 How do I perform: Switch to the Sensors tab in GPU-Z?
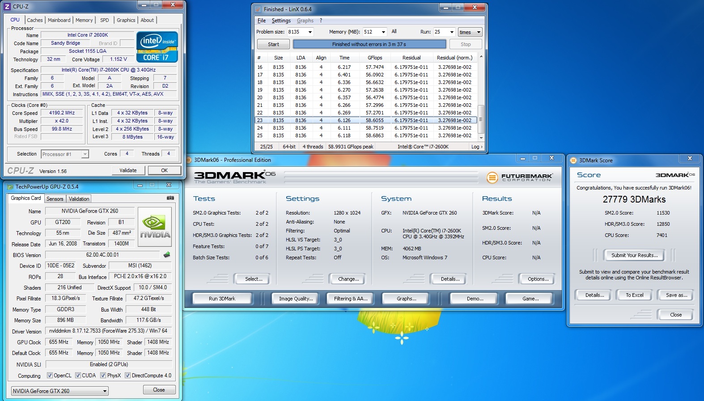click(55, 199)
